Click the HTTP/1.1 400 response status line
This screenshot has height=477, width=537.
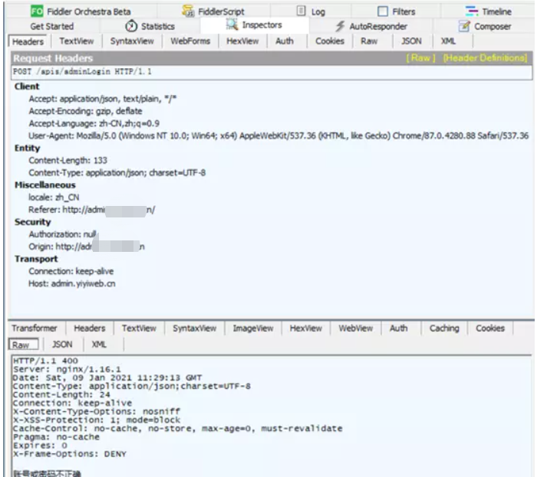[45, 361]
